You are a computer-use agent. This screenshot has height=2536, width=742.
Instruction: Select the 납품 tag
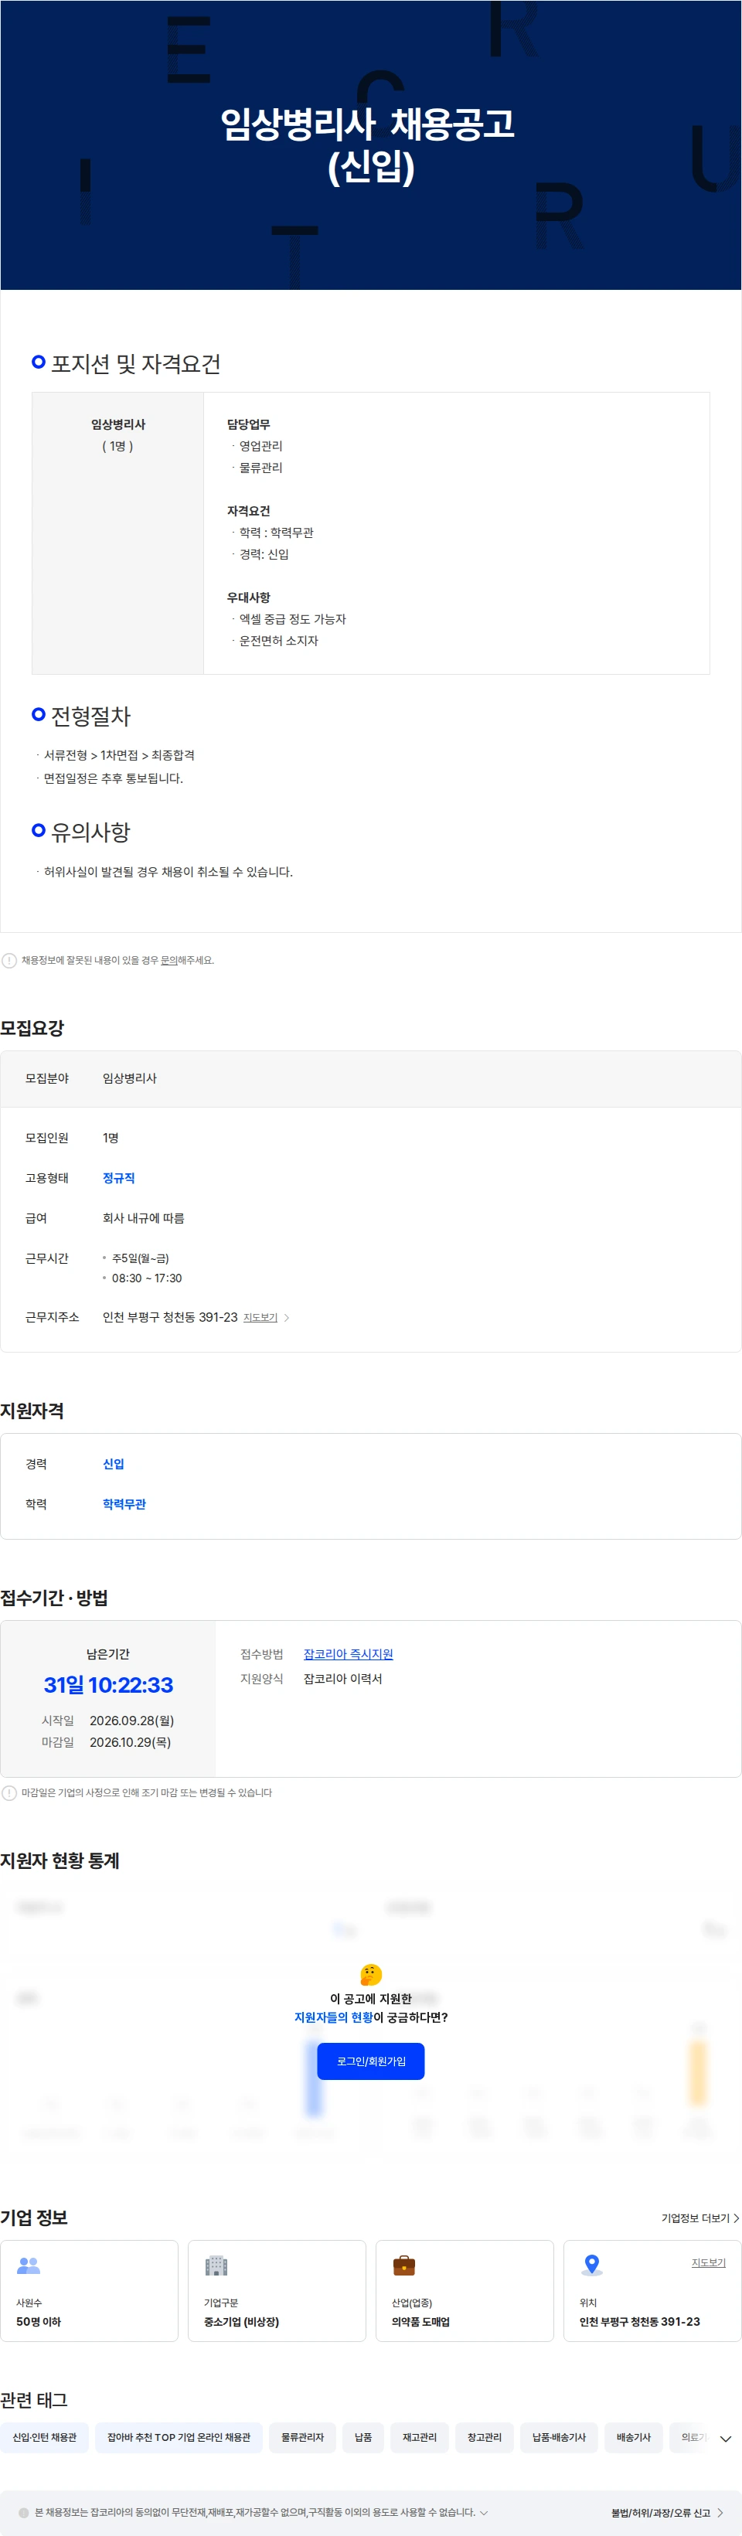[363, 2436]
